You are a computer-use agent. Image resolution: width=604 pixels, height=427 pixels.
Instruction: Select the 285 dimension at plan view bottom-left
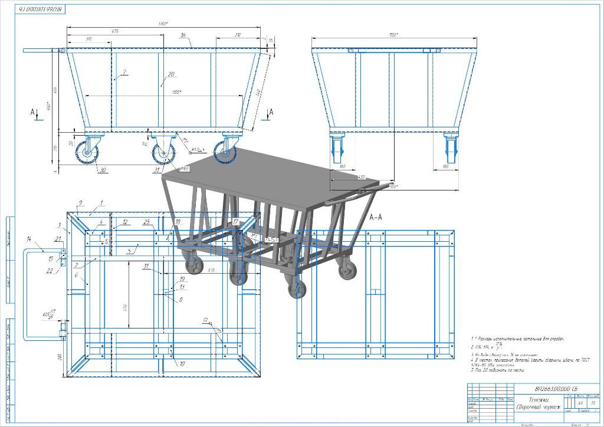tap(60, 357)
